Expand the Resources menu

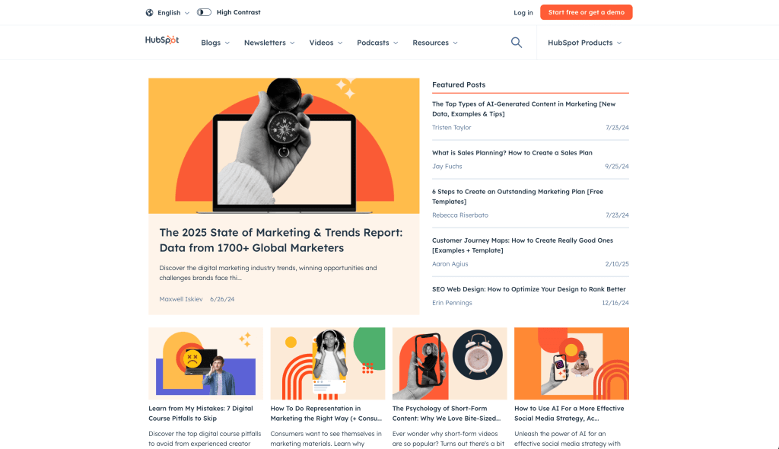click(435, 43)
